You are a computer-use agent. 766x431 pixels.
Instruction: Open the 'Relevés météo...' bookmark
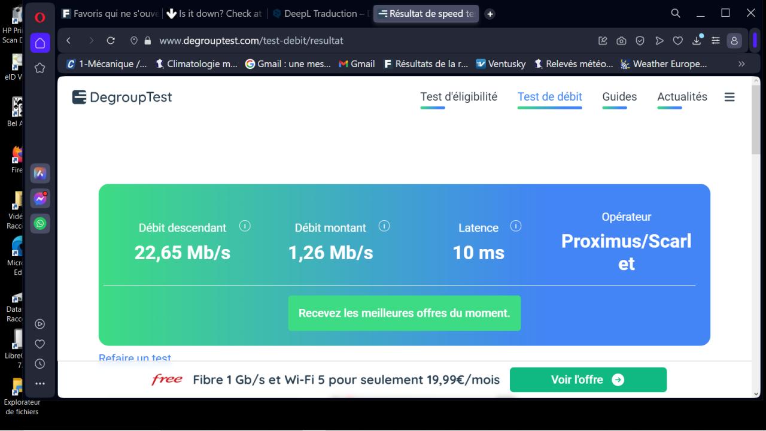(x=574, y=63)
